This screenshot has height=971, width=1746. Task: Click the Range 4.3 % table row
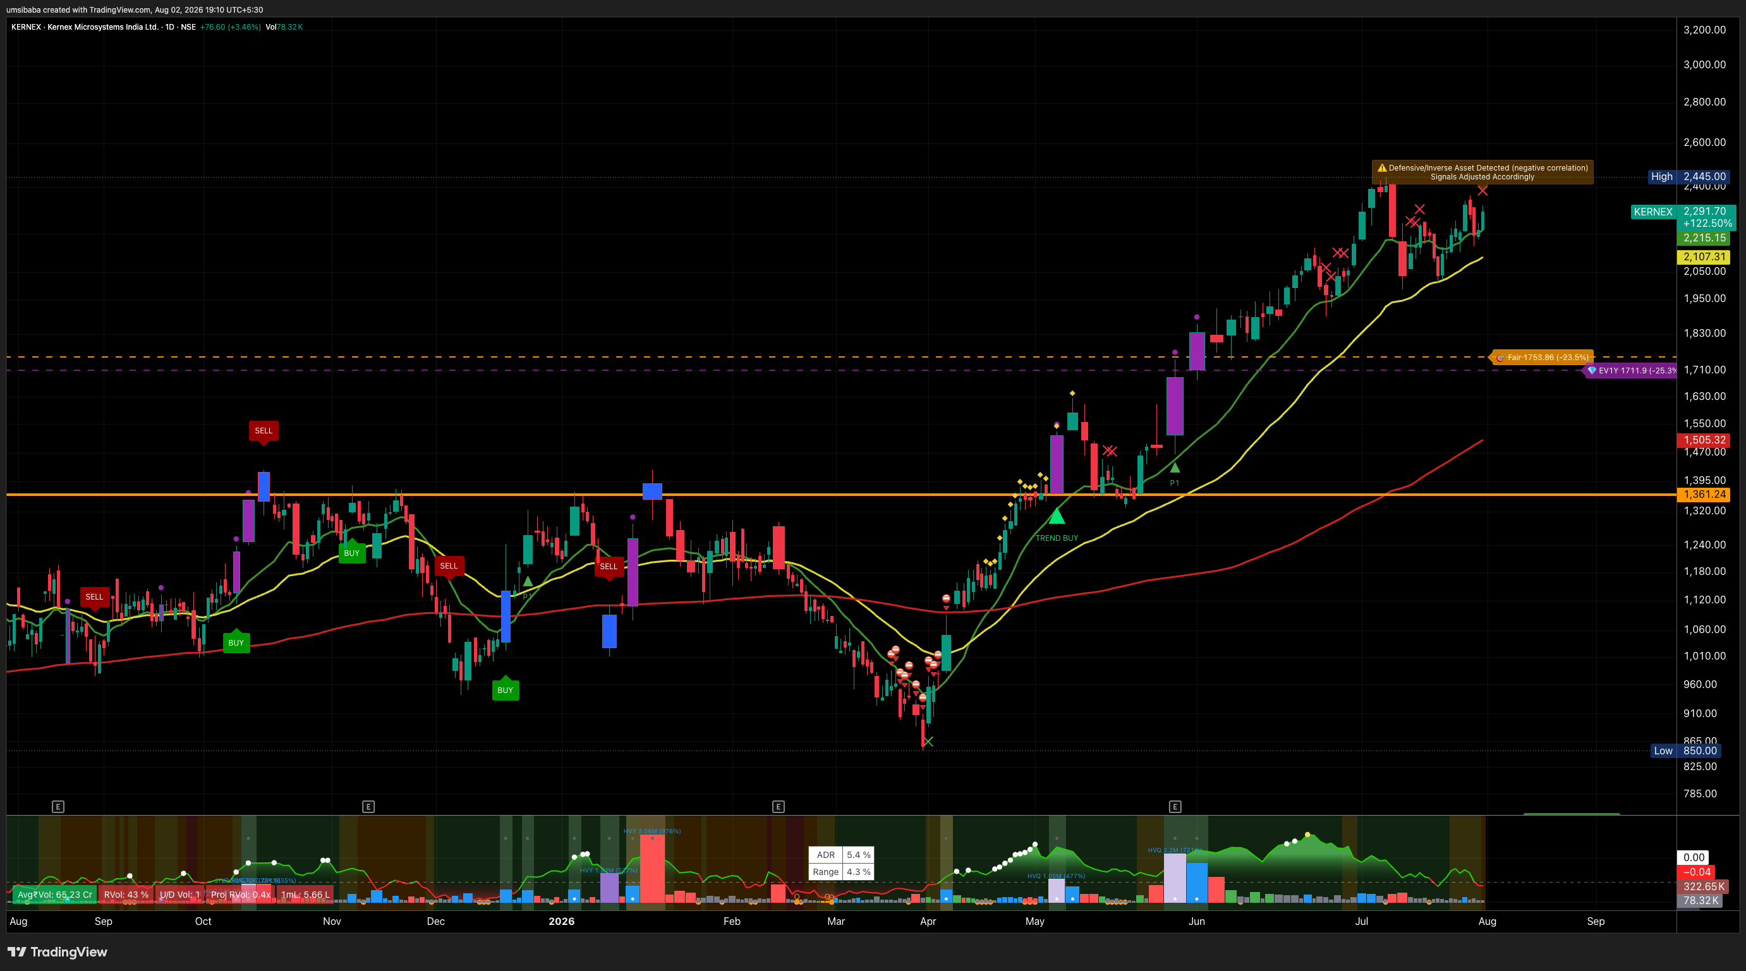pyautogui.click(x=841, y=872)
